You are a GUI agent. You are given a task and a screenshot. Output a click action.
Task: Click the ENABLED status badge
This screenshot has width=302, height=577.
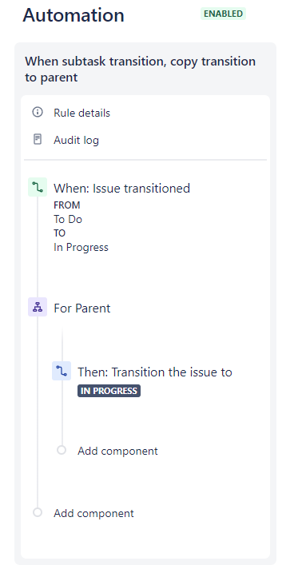tap(223, 14)
